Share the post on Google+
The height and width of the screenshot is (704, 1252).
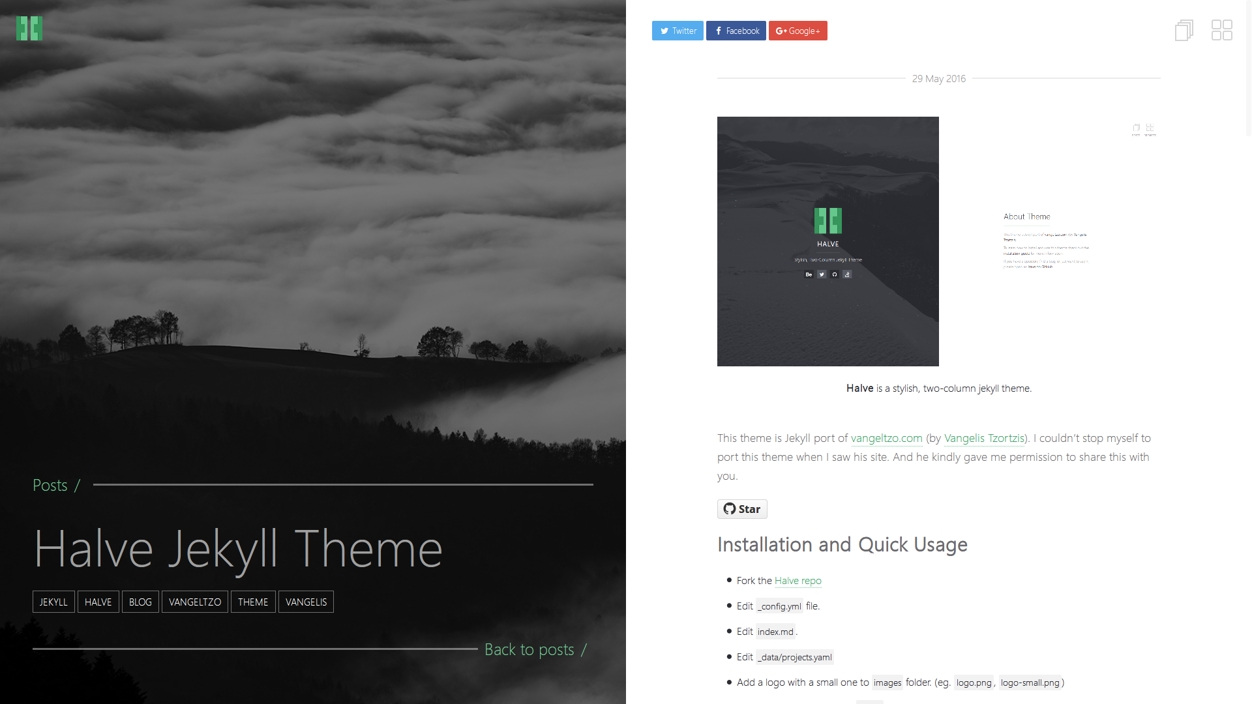point(797,31)
